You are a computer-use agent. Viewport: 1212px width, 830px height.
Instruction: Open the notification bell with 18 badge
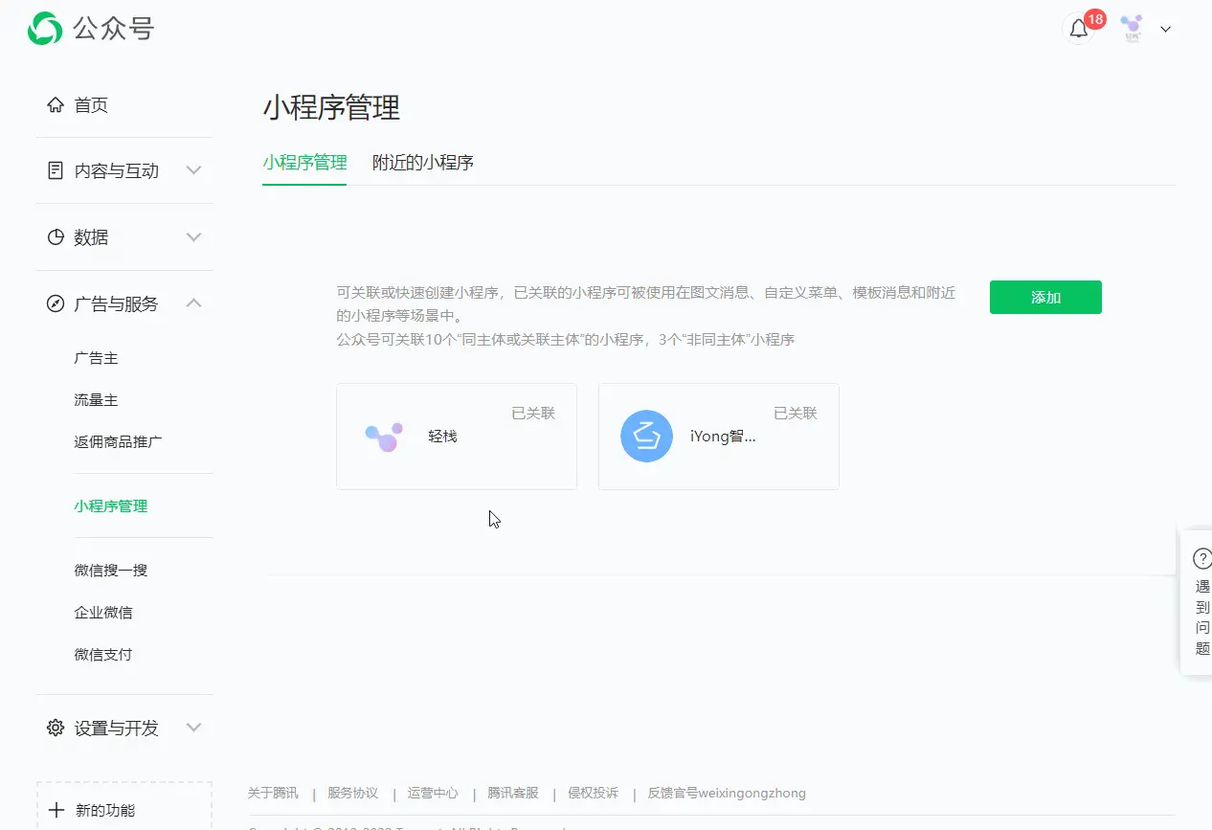coord(1079,30)
